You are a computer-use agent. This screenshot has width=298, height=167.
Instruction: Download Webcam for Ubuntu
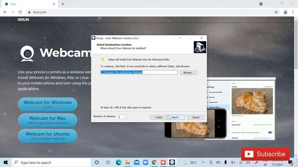pos(47,136)
